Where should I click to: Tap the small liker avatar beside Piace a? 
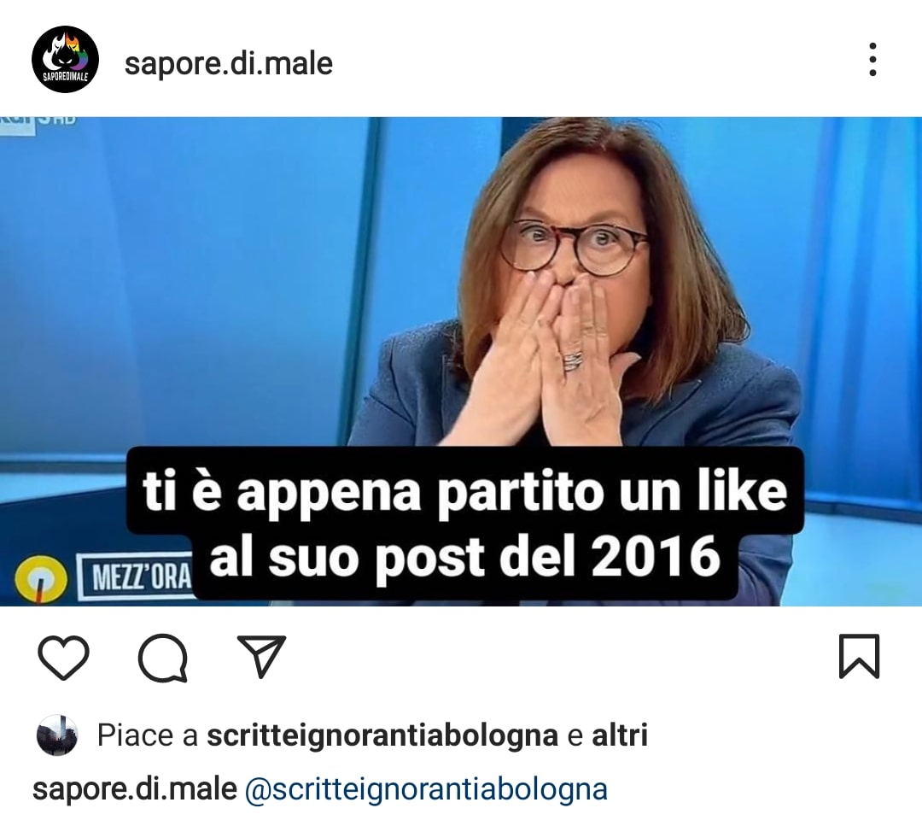(x=57, y=735)
